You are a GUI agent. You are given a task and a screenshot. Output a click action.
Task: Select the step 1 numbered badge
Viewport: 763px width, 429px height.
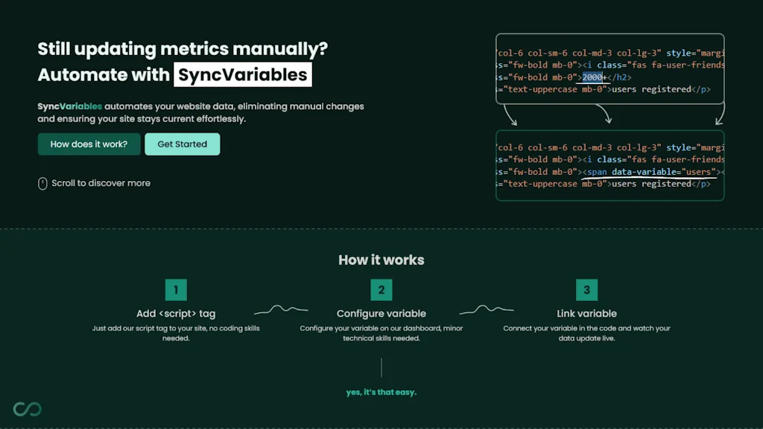point(176,290)
